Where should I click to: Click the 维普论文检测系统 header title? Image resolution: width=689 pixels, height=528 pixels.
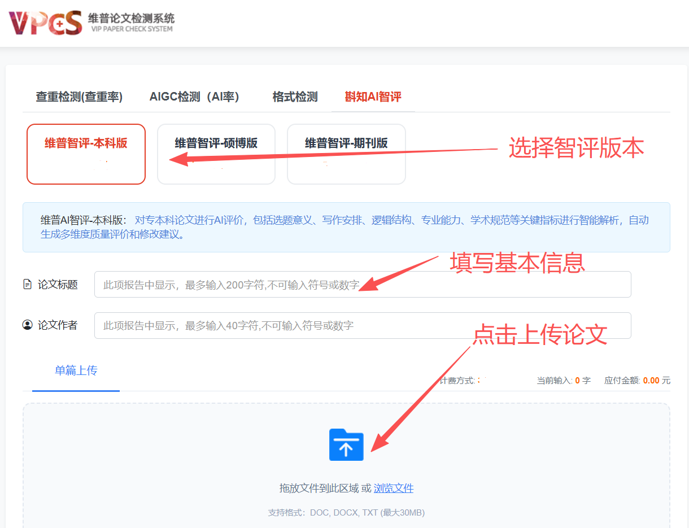131,18
